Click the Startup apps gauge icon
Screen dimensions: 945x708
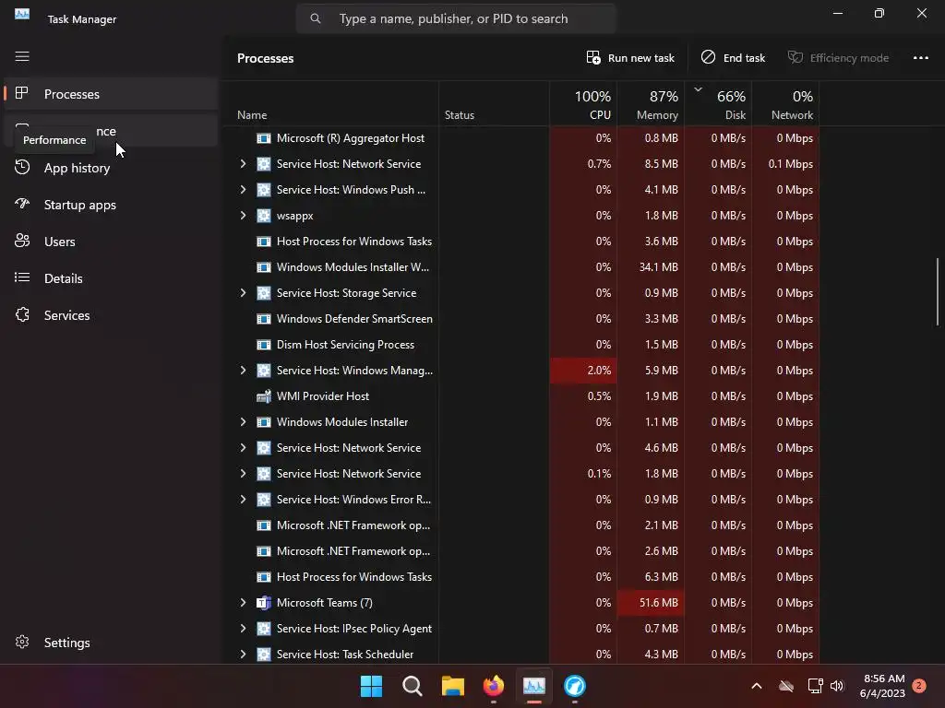[22, 204]
